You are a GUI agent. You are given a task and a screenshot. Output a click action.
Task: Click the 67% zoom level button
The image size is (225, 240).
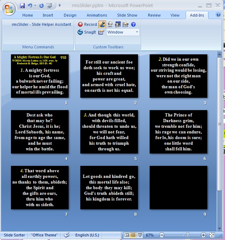point(150,235)
